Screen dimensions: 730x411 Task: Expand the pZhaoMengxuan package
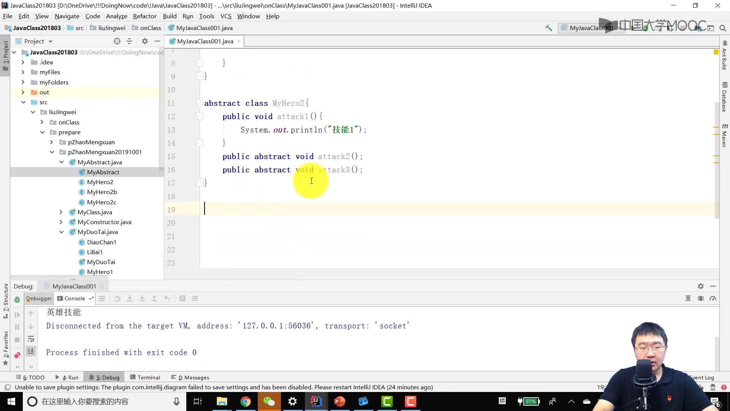pos(51,142)
